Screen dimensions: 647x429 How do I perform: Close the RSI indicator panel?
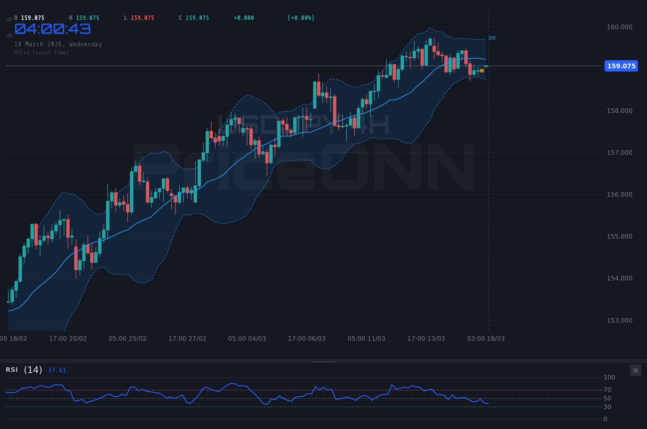[635, 370]
